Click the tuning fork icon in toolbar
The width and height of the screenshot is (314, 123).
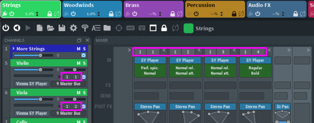pyautogui.click(x=85, y=28)
